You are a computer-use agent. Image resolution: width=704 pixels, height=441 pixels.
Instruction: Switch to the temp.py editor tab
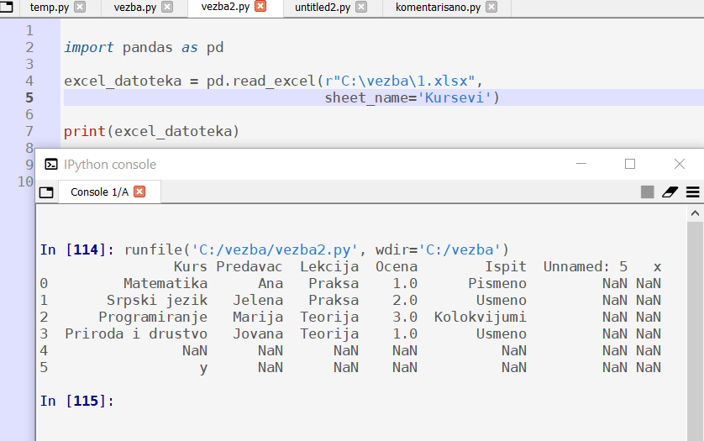tap(50, 8)
